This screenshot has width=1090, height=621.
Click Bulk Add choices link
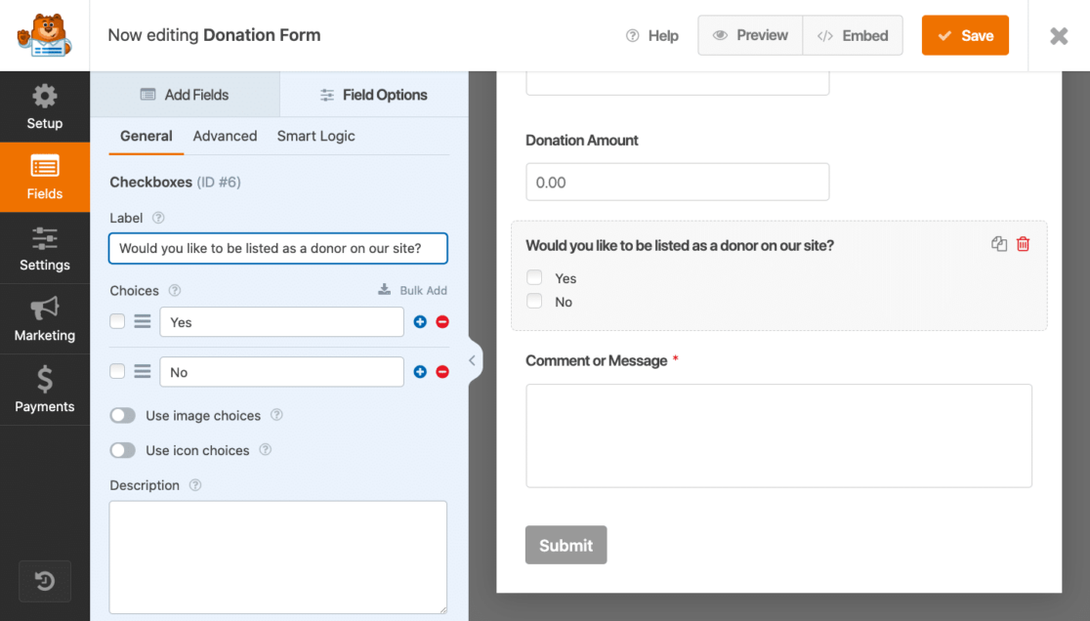[412, 290]
